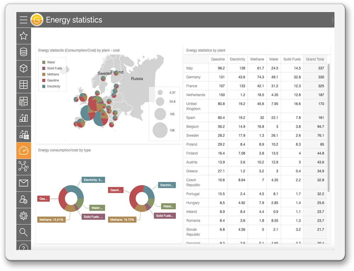Click the Methane: 15.51% chart label
The height and width of the screenshot is (271, 354).
point(51,220)
